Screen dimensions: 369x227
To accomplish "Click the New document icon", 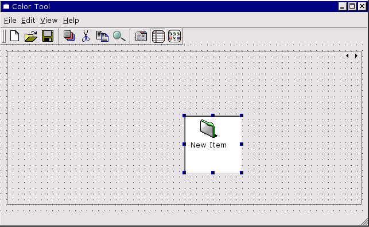I will tap(14, 36).
